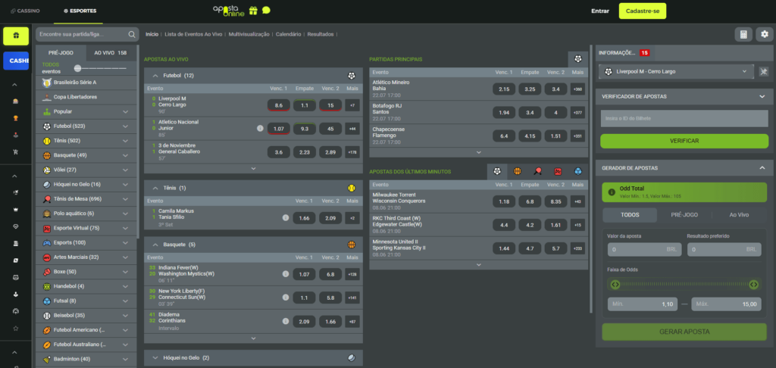The image size is (776, 368).
Task: Show more matches under Partidas Principais
Action: point(479,152)
